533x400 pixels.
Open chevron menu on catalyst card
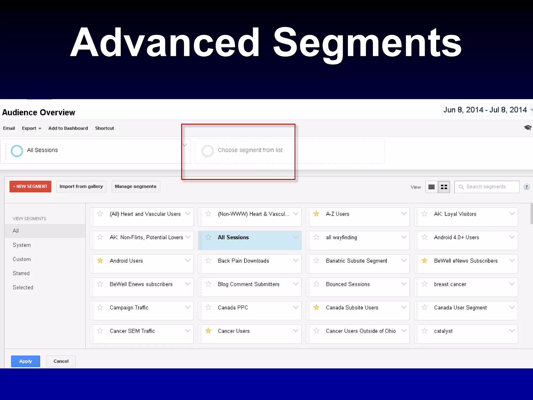512,331
